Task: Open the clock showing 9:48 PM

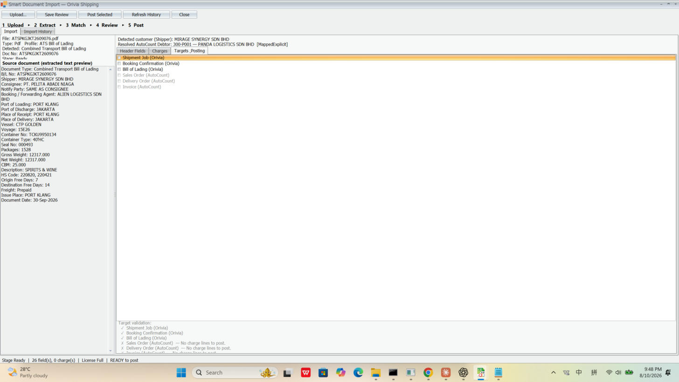Action: tap(650, 372)
